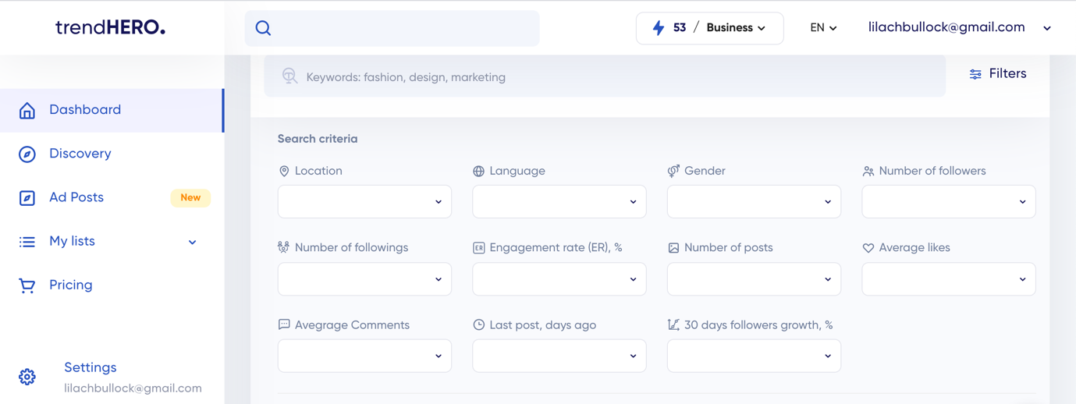Screen dimensions: 1076x404
Task: Click the magnifier icon in top search
Action: pyautogui.click(x=263, y=28)
